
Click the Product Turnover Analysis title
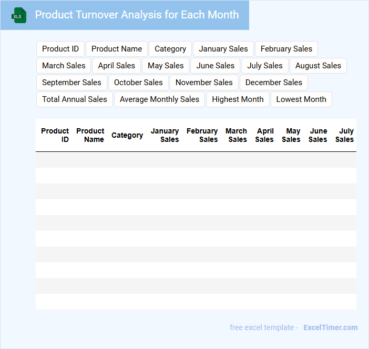137,15
